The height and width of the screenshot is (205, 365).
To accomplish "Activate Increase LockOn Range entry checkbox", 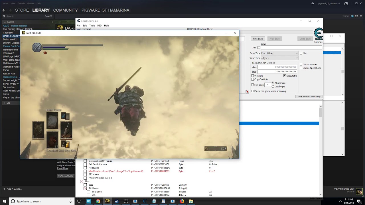I will click(85, 161).
